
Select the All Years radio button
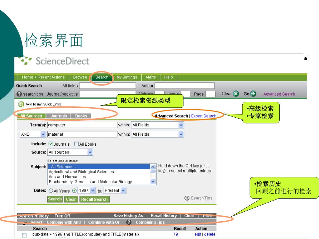pyautogui.click(x=51, y=191)
